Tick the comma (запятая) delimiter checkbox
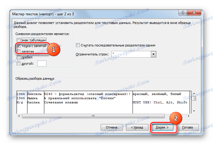This screenshot has width=213, height=145. 18,51
